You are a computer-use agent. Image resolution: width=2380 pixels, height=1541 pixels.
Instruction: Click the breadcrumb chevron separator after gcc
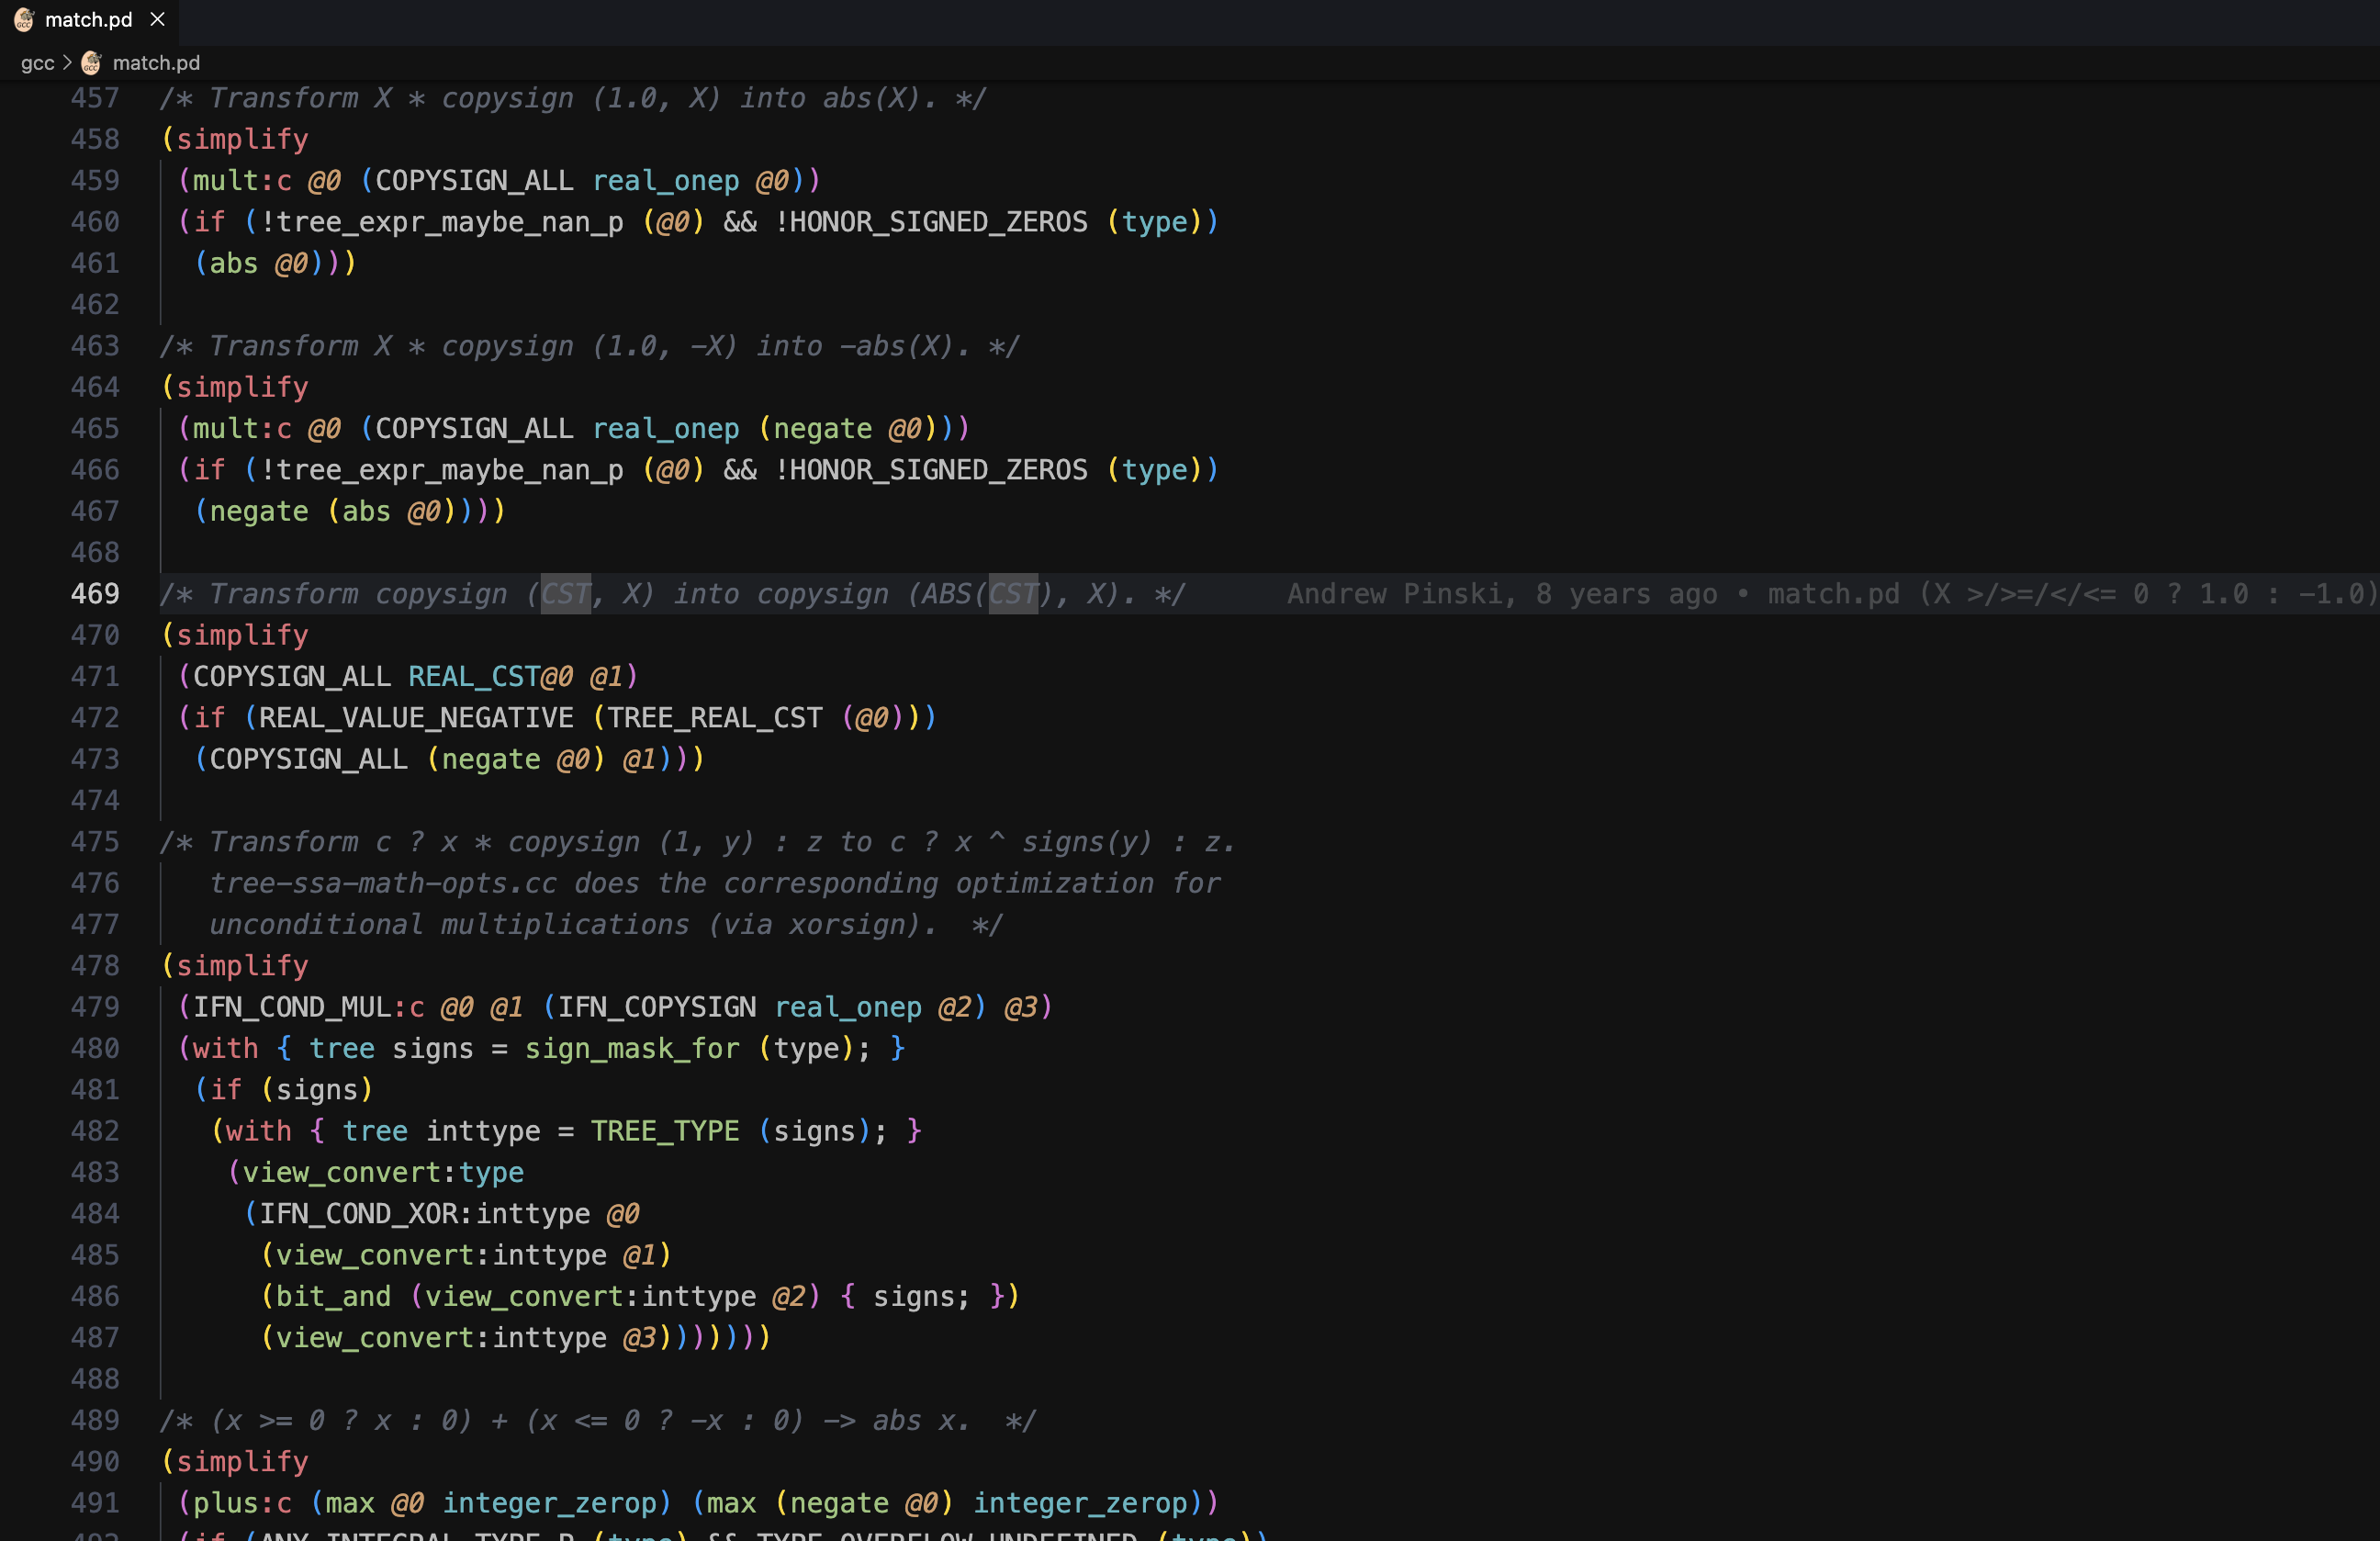click(67, 63)
